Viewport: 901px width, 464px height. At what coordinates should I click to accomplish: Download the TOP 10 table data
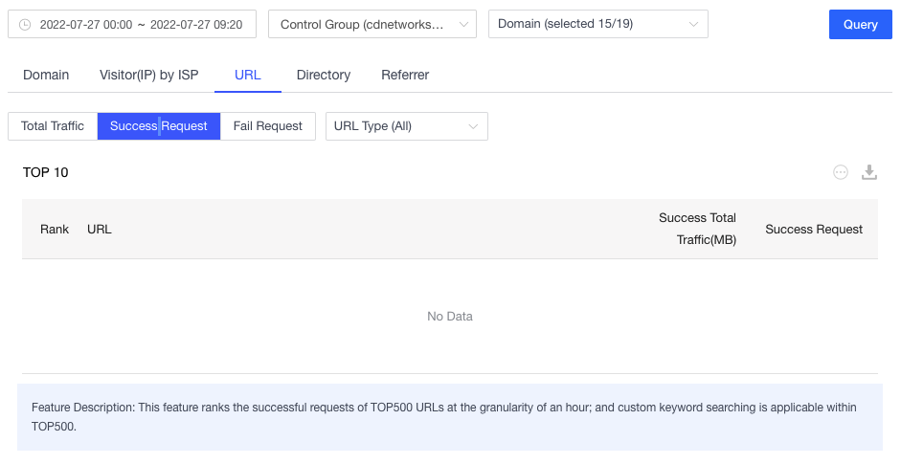click(x=869, y=172)
